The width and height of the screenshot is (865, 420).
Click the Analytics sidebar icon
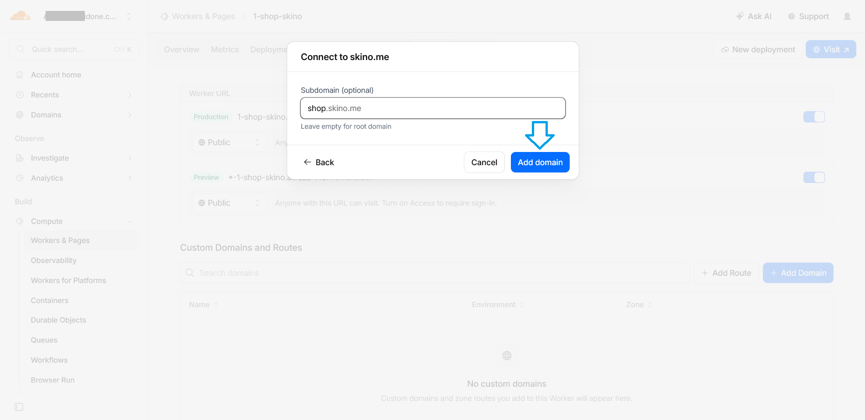click(20, 178)
